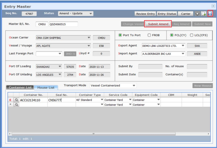This screenshot has width=217, height=148.
Task: Expand the Ocean Carrier dropdown
Action: [x=89, y=38]
